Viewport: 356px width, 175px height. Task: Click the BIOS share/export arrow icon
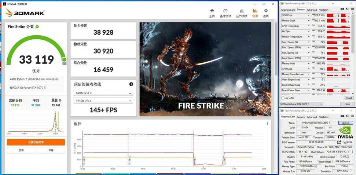(339, 142)
